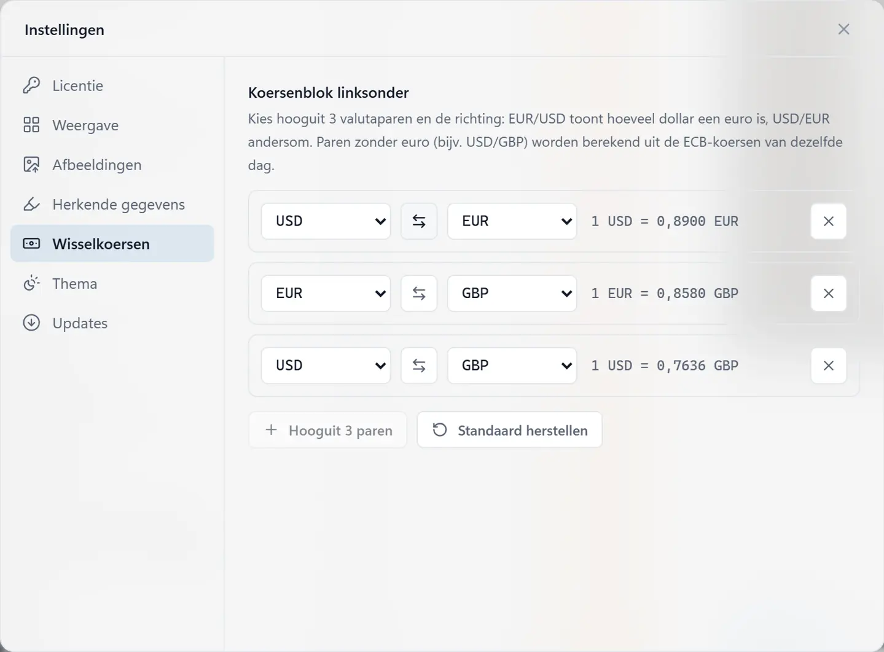The width and height of the screenshot is (884, 652).
Task: Click the sun-moon icon beside Thema
Action: click(31, 283)
